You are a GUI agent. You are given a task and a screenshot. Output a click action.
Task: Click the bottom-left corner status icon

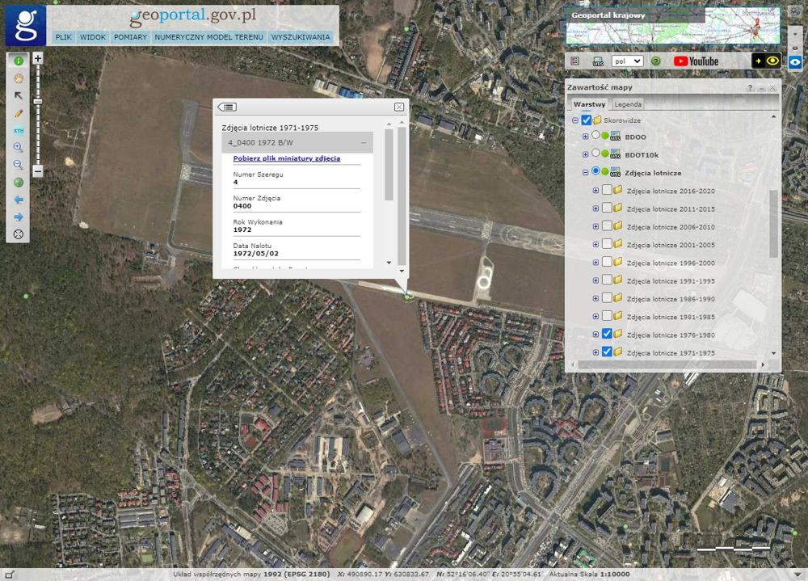pyautogui.click(x=9, y=575)
